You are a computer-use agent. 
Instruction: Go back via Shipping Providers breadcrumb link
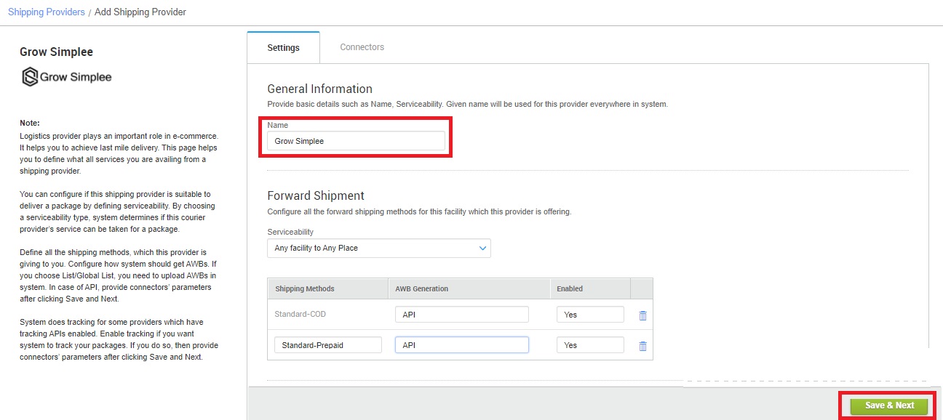[x=47, y=12]
